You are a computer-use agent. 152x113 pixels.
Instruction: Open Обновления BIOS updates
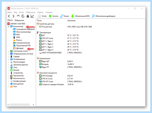coord(80,16)
